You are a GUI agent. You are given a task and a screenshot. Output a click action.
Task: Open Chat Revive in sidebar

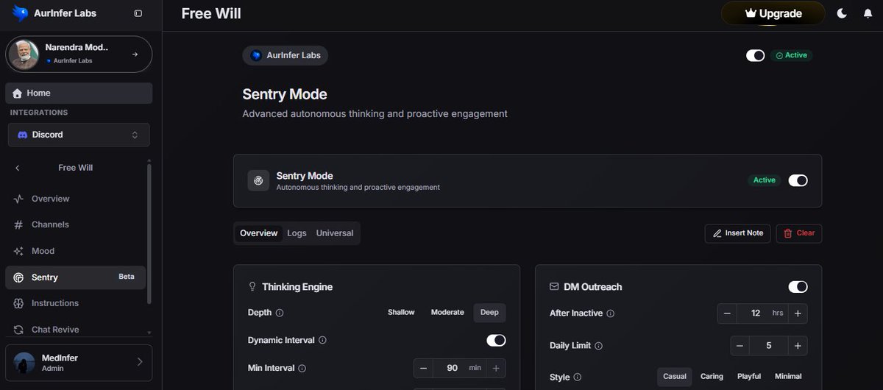[75, 330]
